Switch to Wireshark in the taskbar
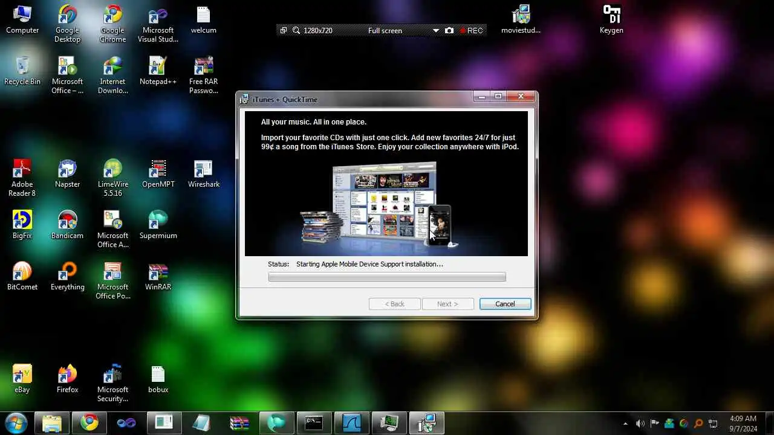The image size is (774, 435). [351, 423]
